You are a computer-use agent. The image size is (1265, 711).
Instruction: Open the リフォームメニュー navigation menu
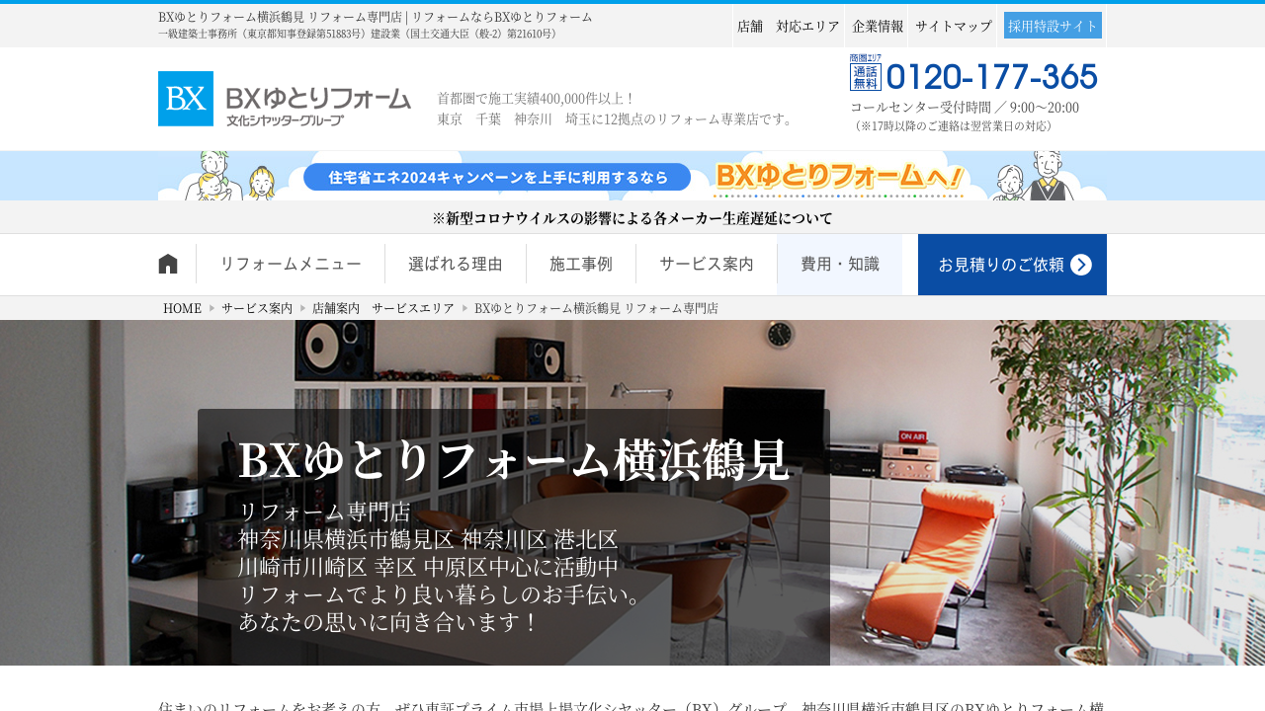(291, 265)
